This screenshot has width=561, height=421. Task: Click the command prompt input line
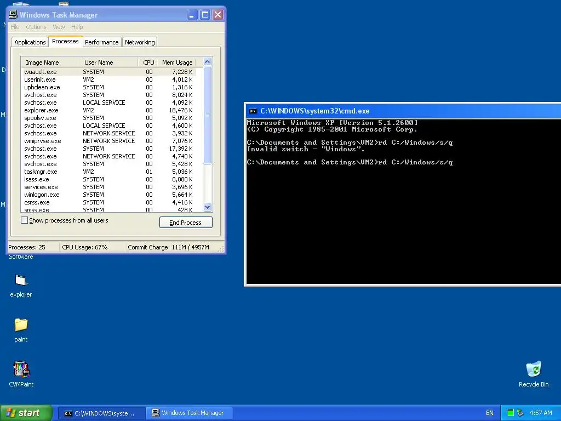pyautogui.click(x=350, y=162)
